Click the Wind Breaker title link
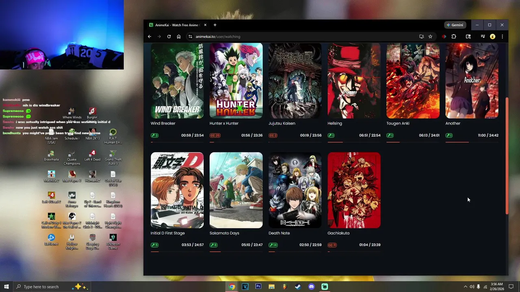The height and width of the screenshot is (292, 520). 163,123
